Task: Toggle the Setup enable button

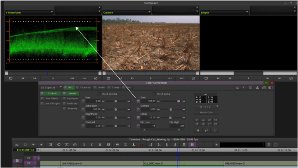Action: click(x=139, y=118)
